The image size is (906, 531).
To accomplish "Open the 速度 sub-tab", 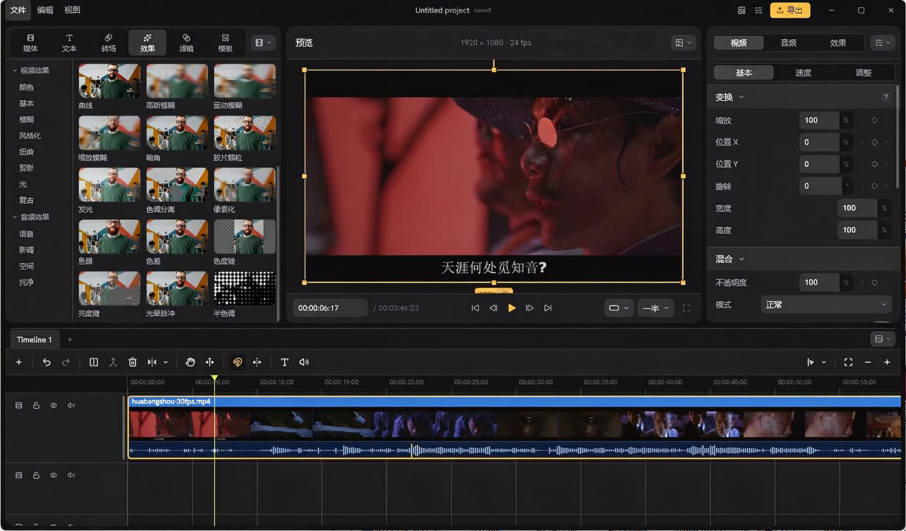I will click(803, 72).
